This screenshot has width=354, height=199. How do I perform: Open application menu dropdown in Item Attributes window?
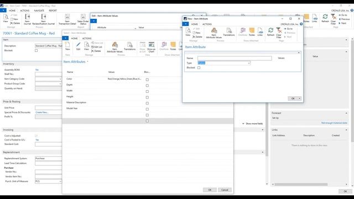[65, 38]
